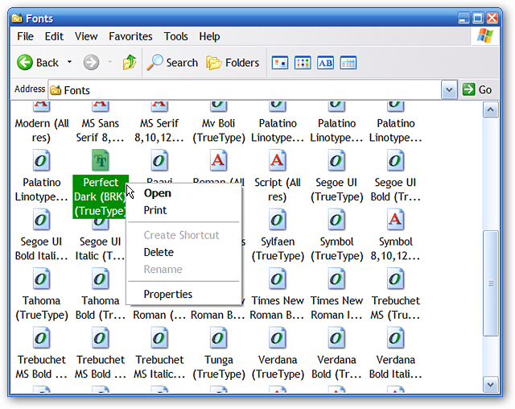The height and width of the screenshot is (409, 515).
Task: Switch to List view icon
Action: click(x=303, y=63)
